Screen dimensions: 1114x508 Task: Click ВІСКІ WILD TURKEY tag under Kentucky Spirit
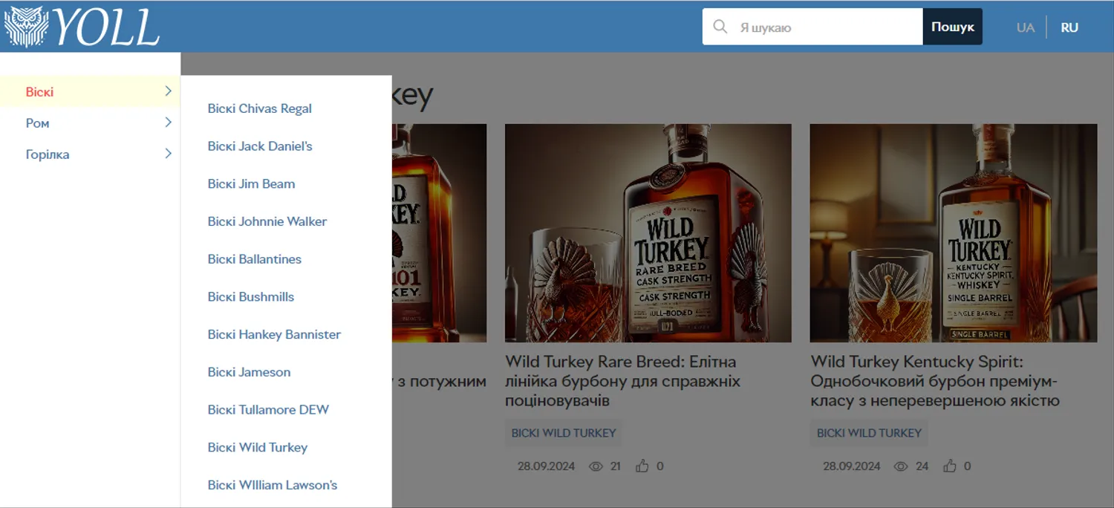869,433
